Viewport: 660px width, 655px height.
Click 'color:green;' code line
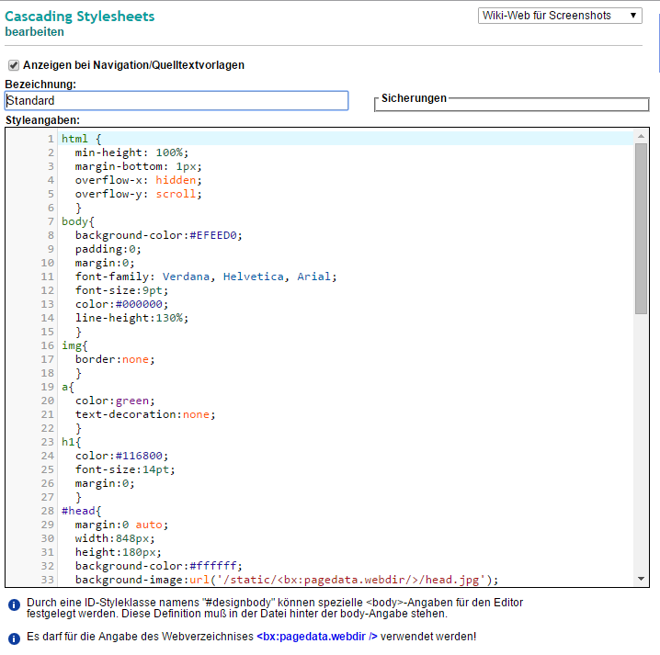point(115,401)
